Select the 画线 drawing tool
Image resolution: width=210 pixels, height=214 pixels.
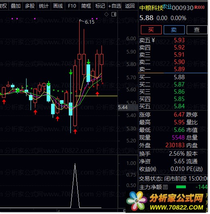coord(58,6)
